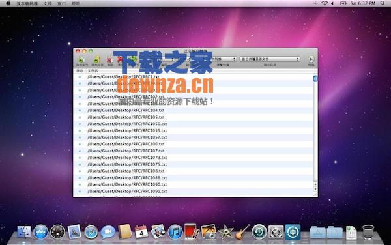Launch iTunes from the Dock
This screenshot has width=391, height=245.
(175, 232)
